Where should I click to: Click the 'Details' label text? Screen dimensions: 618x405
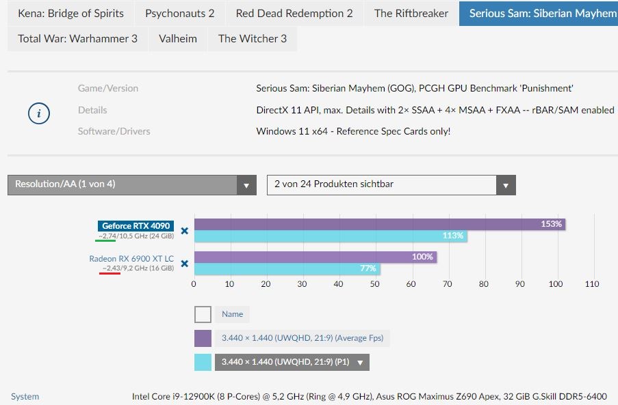tap(92, 110)
